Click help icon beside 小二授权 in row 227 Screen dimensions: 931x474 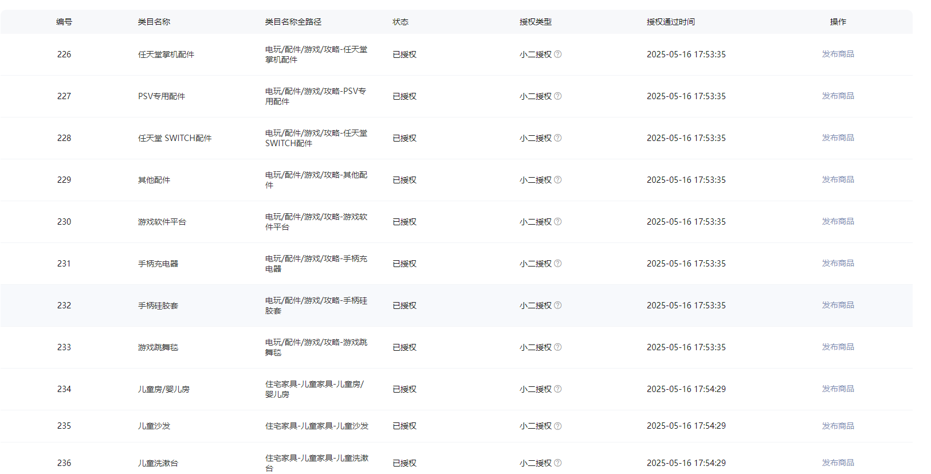[x=557, y=96]
